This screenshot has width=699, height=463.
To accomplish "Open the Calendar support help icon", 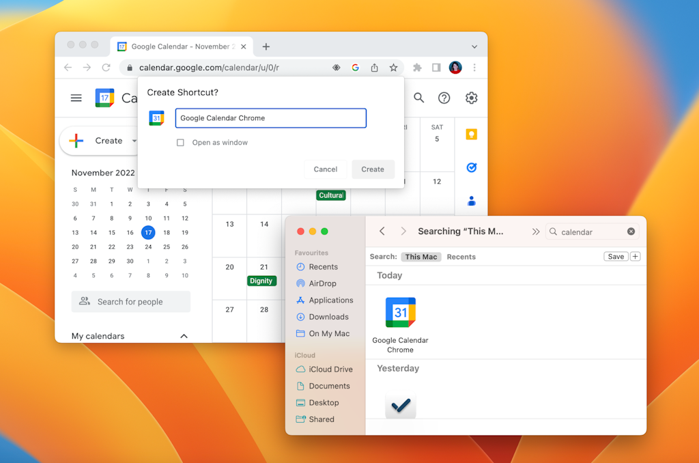I will (x=444, y=98).
